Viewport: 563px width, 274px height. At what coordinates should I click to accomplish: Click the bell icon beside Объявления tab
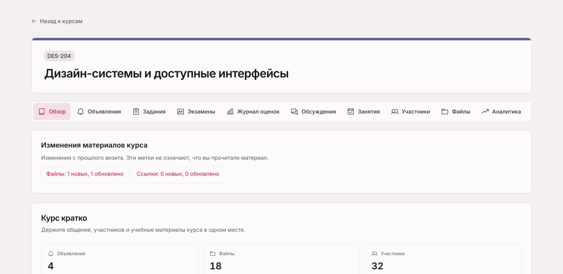pyautogui.click(x=81, y=112)
